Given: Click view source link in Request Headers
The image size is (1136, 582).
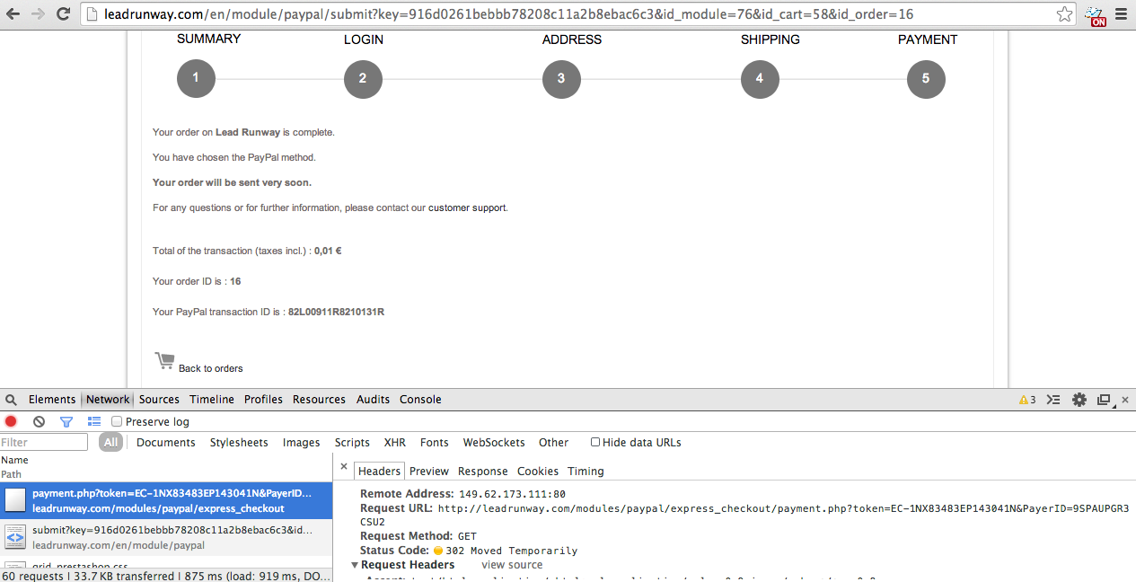Looking at the screenshot, I should pos(512,565).
